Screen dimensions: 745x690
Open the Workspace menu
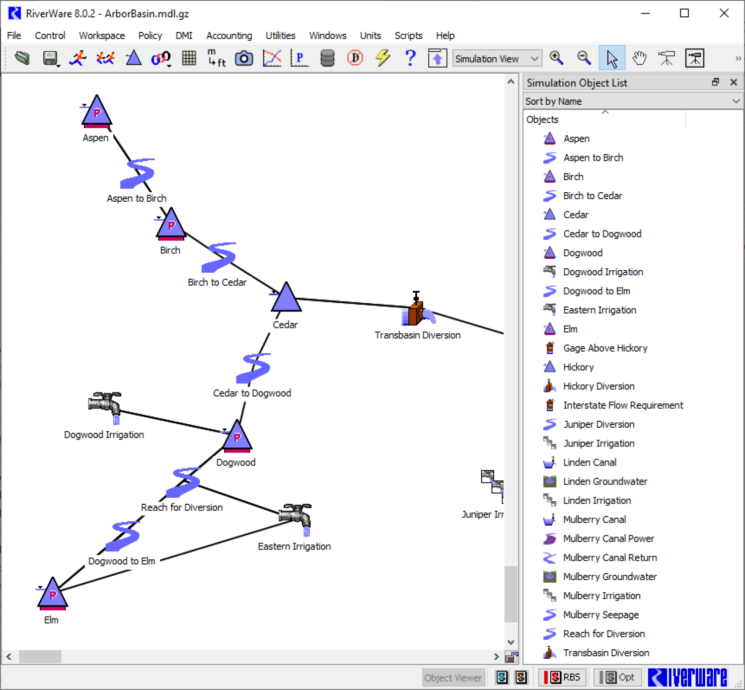pyautogui.click(x=102, y=36)
